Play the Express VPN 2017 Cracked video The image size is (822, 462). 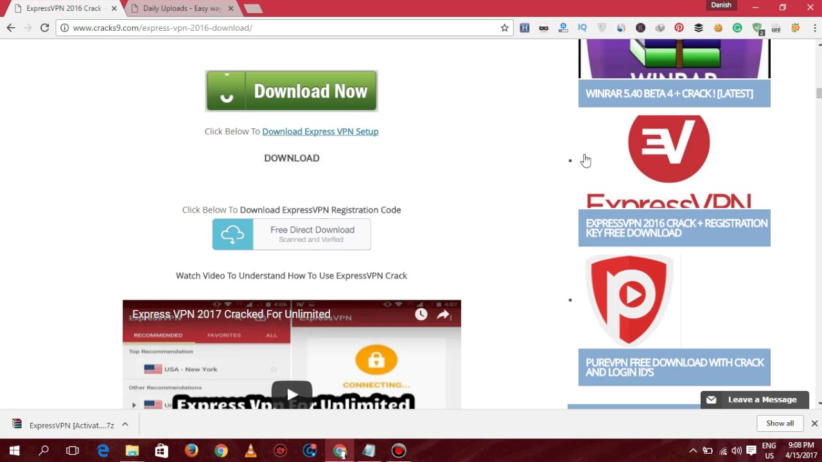tap(292, 394)
